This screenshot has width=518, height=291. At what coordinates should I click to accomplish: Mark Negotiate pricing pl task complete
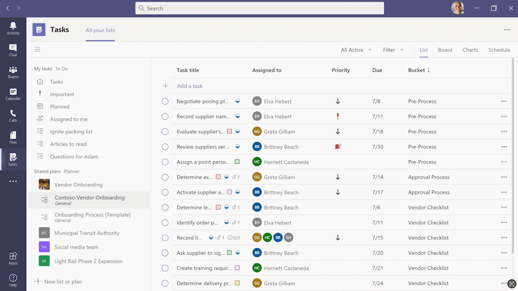(165, 101)
